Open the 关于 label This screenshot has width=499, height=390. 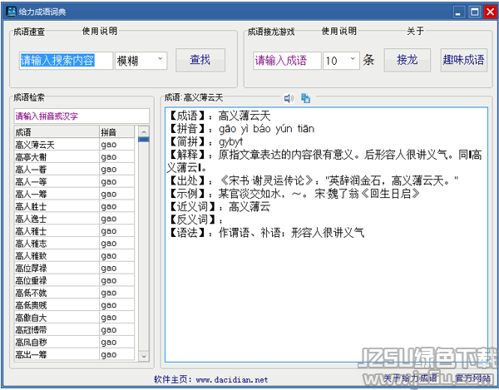pos(415,31)
